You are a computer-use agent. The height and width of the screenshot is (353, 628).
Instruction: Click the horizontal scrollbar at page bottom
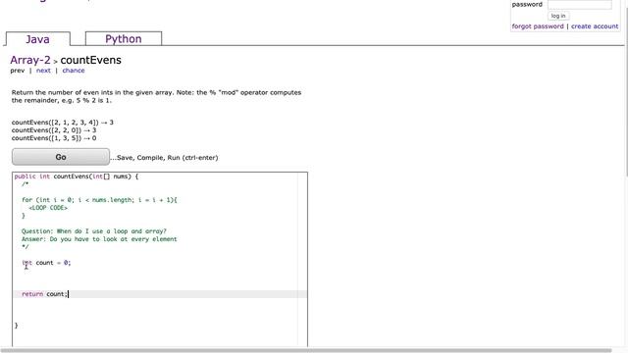coord(306,350)
